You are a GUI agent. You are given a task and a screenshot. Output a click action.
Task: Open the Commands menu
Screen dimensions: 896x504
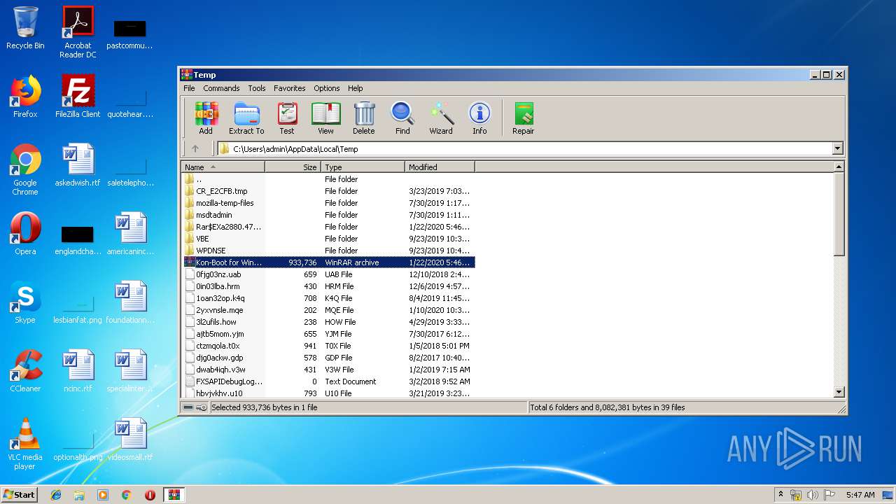(221, 88)
